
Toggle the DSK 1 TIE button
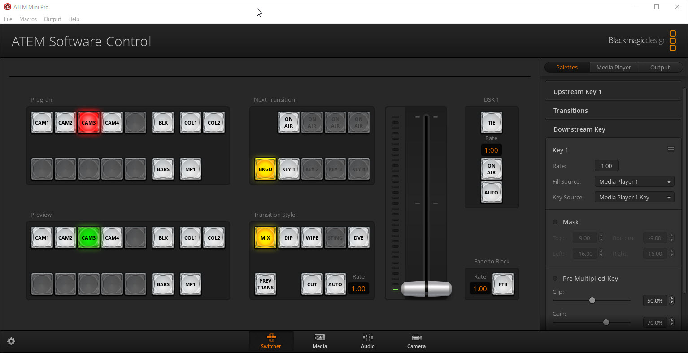coord(492,123)
